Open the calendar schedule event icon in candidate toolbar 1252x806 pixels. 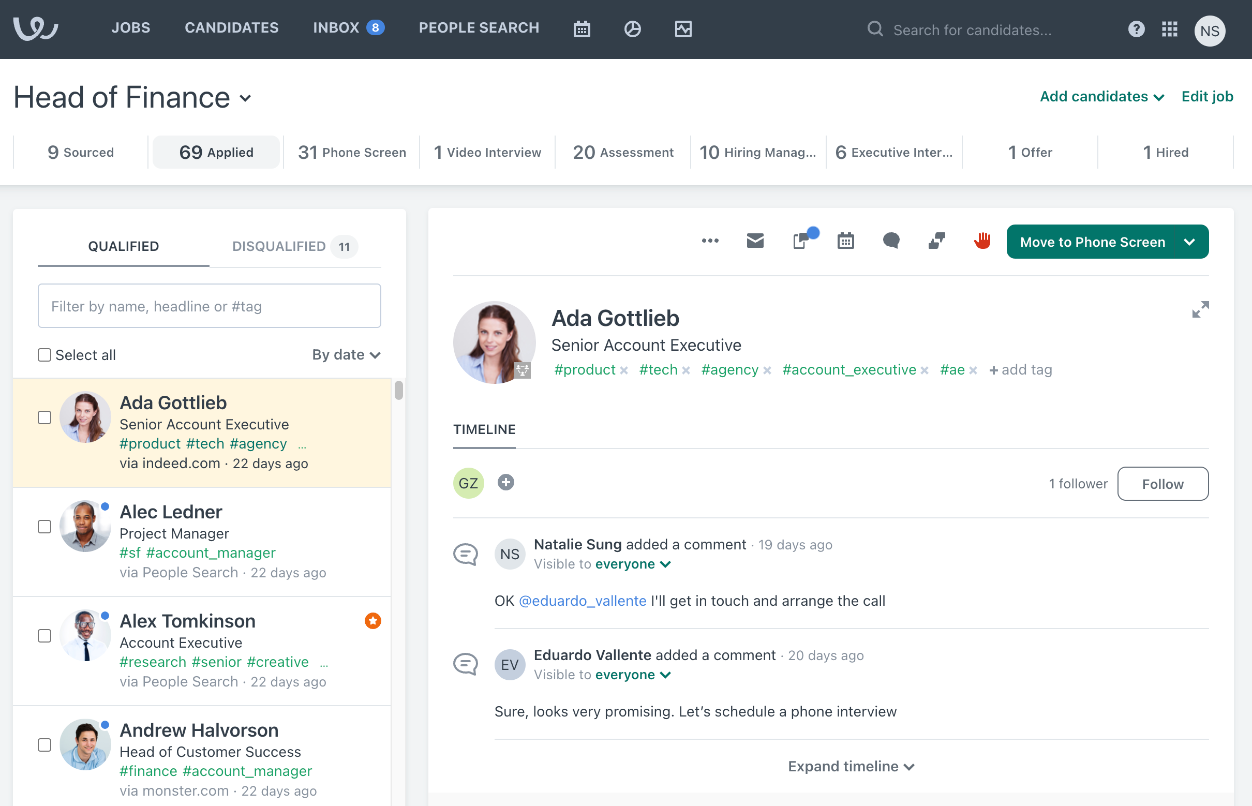click(845, 241)
